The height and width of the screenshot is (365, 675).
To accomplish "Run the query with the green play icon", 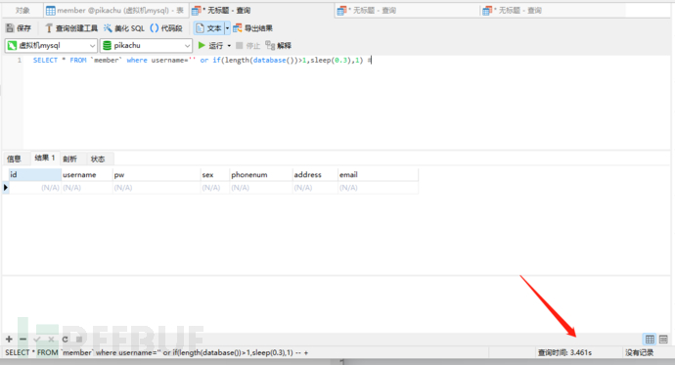I will 202,45.
